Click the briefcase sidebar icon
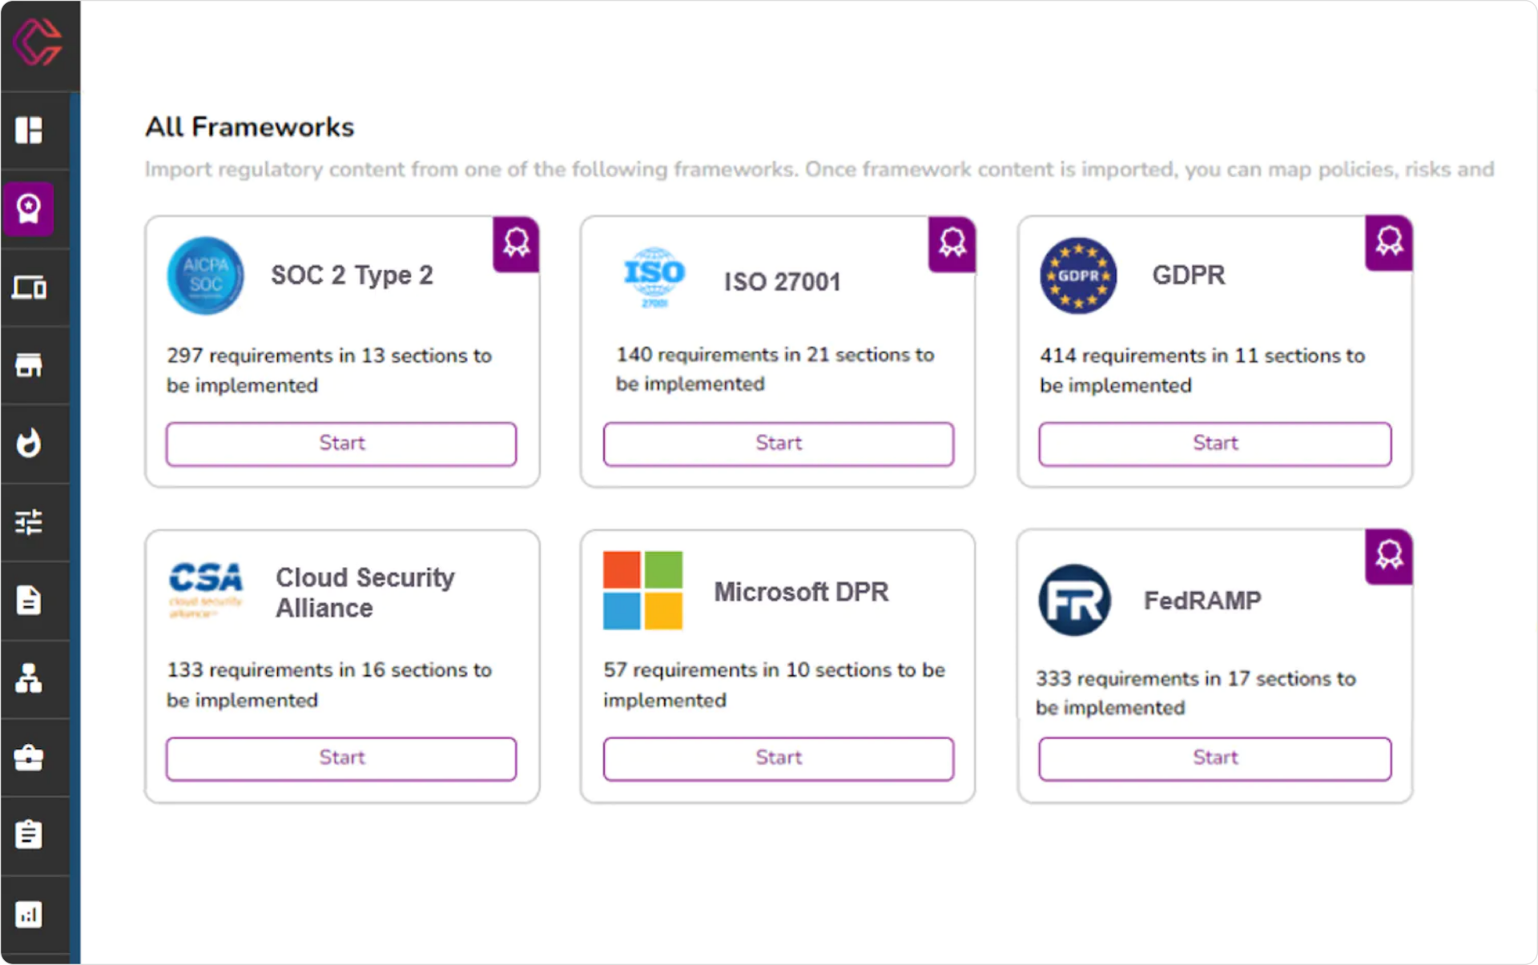 (29, 757)
